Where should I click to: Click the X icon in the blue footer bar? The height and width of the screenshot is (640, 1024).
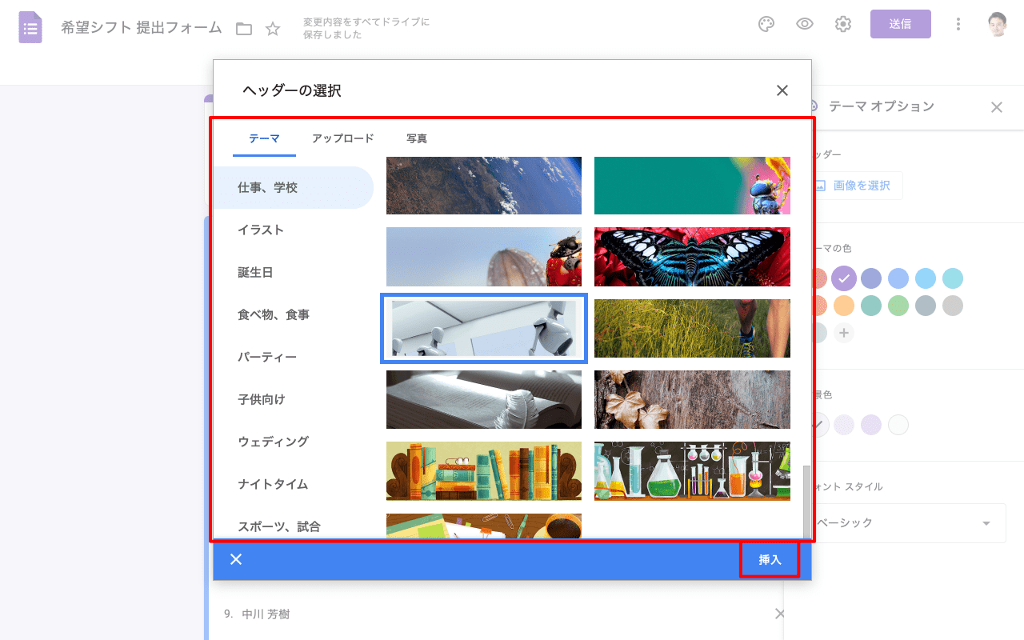[x=236, y=559]
